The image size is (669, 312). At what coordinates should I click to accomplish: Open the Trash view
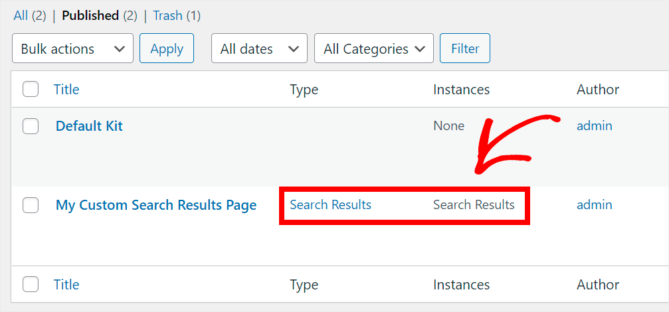coord(167,15)
